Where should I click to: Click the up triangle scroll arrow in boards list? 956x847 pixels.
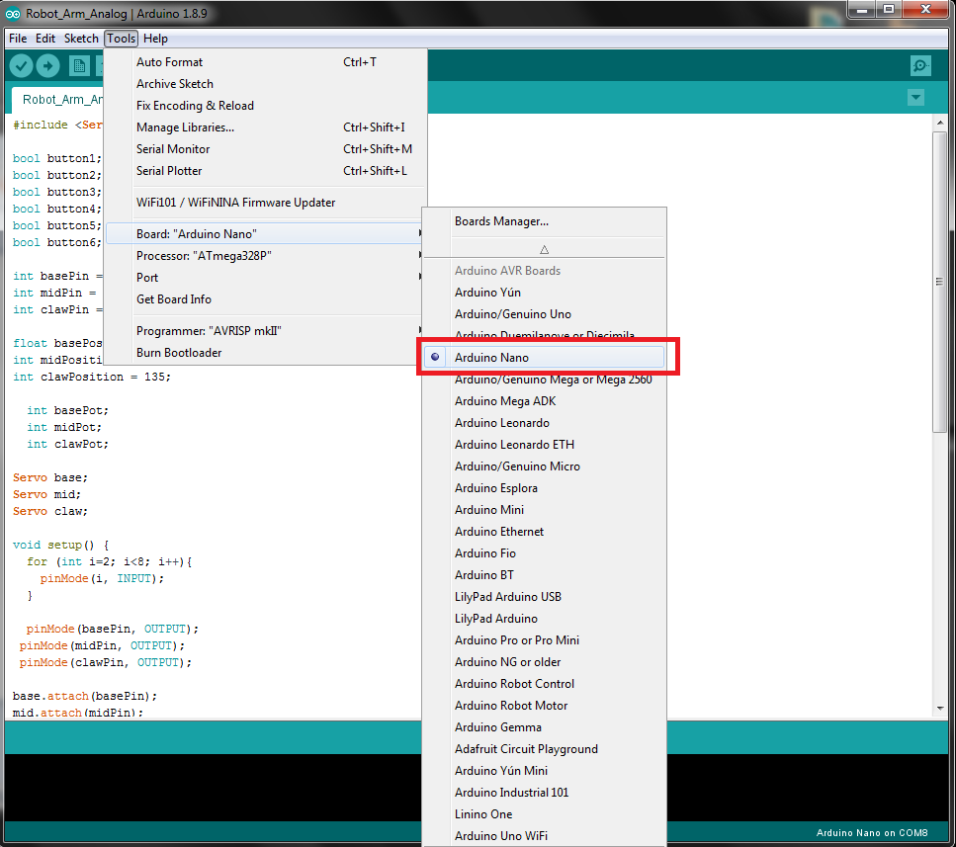[544, 249]
